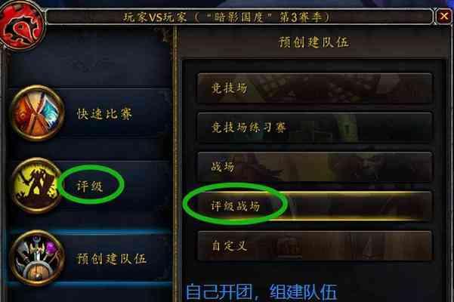Click the golden glow edge of 评级战场 row
This screenshot has height=302, width=454.
[x=359, y=193]
